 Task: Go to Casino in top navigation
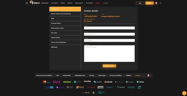[63, 3]
